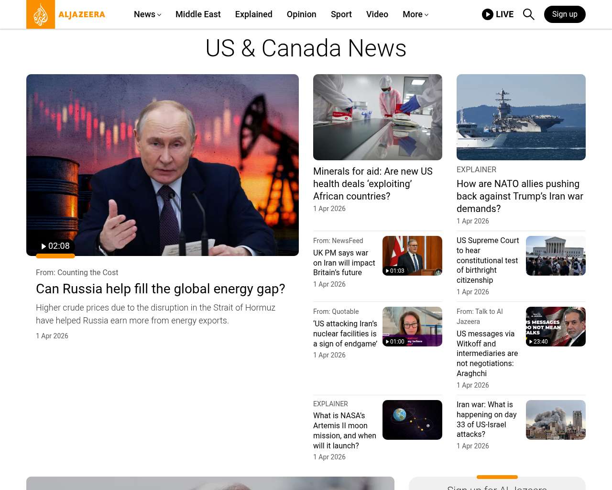The width and height of the screenshot is (612, 490).
Task: Open the Sport section
Action: point(341,14)
